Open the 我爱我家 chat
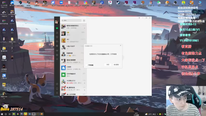Viewport: 206px width, 116px height. tap(73, 54)
